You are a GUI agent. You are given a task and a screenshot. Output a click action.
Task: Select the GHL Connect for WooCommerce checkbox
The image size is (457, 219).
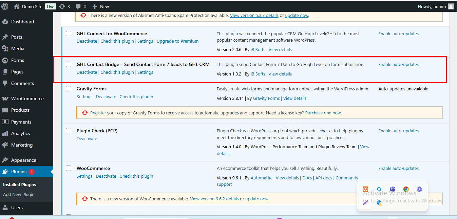click(69, 34)
